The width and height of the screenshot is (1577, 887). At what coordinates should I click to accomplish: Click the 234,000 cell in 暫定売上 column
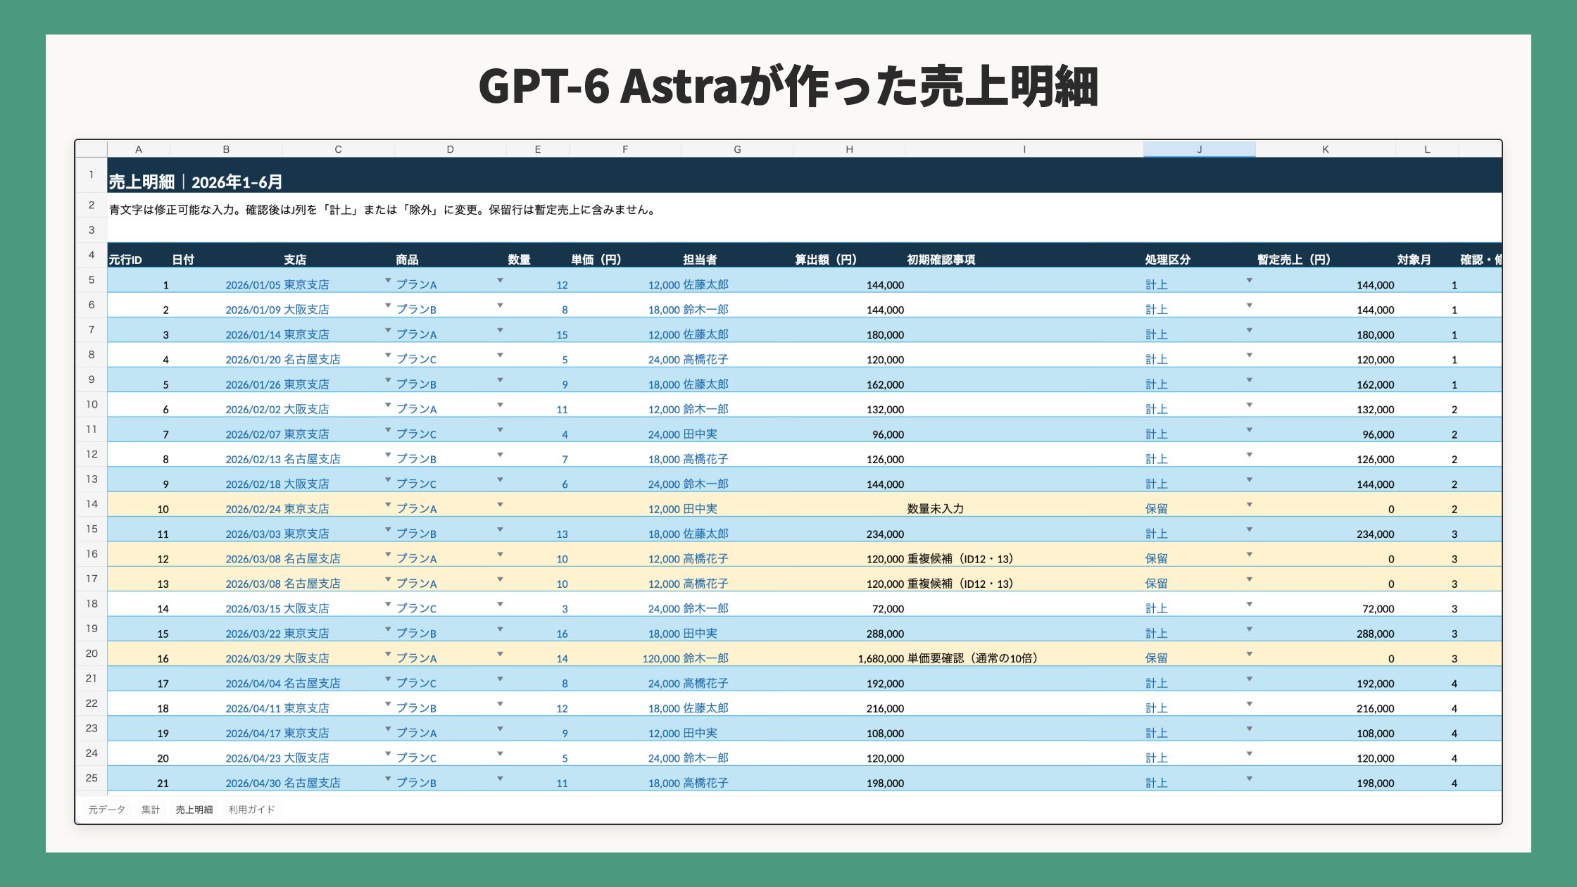[1325, 530]
